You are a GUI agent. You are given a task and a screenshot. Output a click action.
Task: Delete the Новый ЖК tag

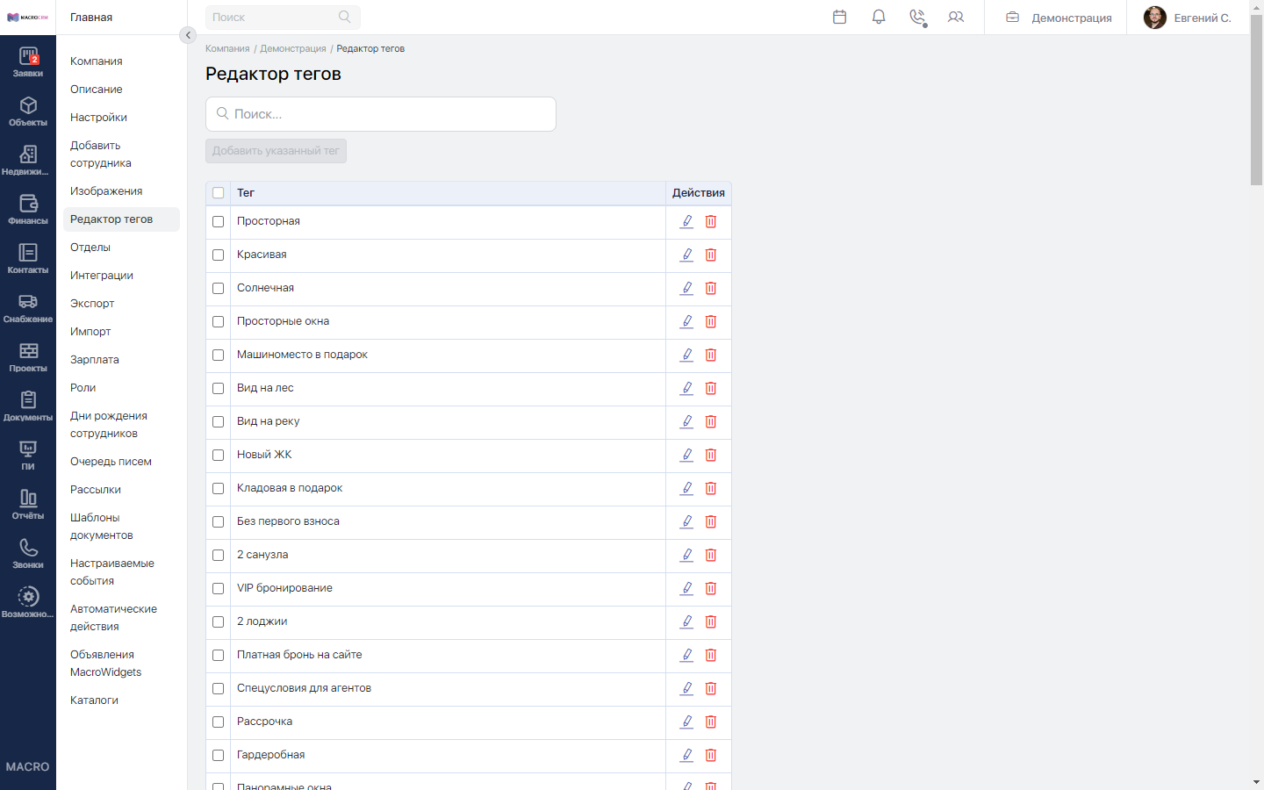(711, 456)
